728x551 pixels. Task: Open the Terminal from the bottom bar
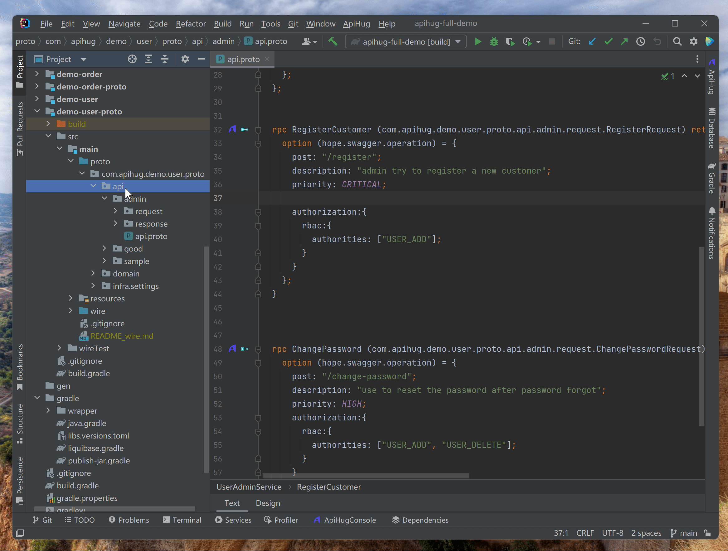[182, 520]
